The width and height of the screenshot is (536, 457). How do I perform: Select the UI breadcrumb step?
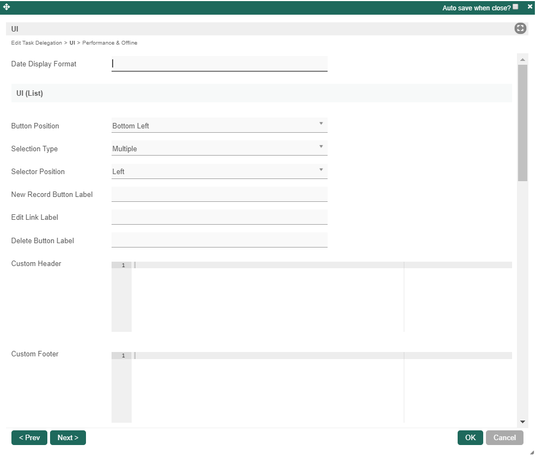(x=72, y=43)
